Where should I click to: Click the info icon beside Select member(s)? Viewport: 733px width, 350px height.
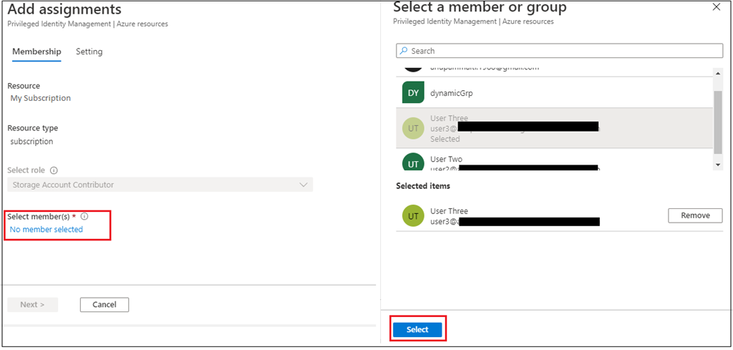pyautogui.click(x=84, y=217)
